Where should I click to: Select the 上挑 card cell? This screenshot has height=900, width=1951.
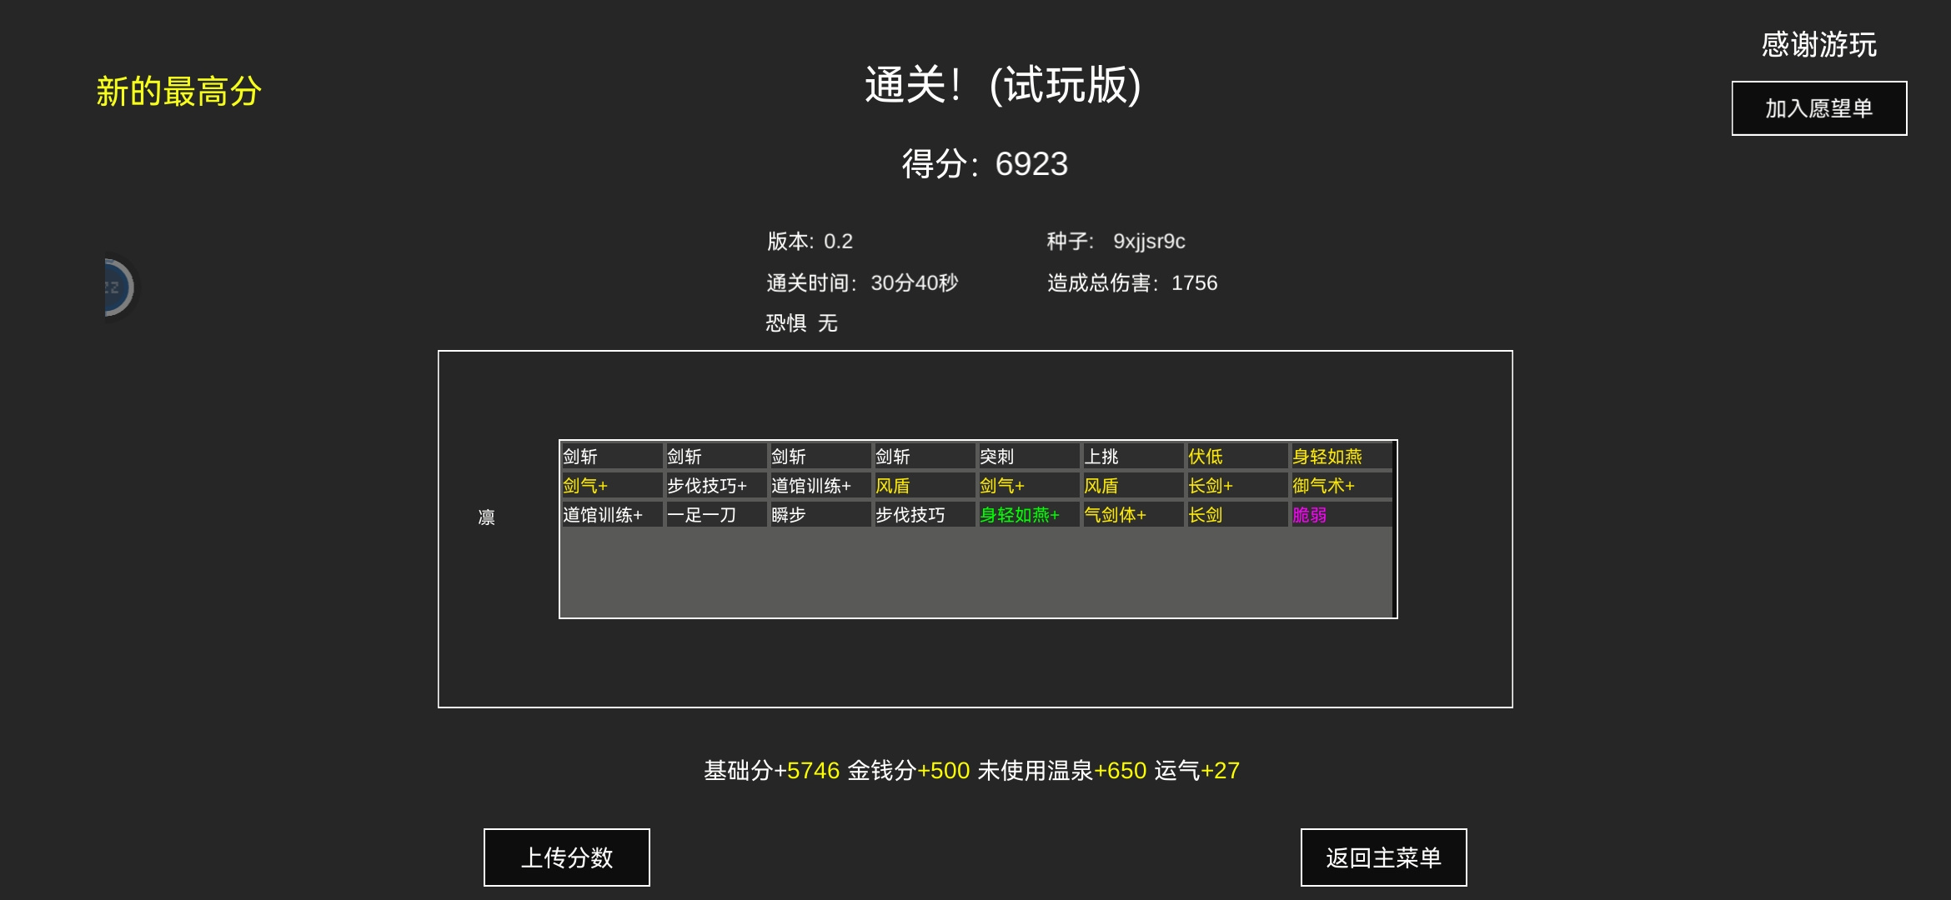point(1132,457)
